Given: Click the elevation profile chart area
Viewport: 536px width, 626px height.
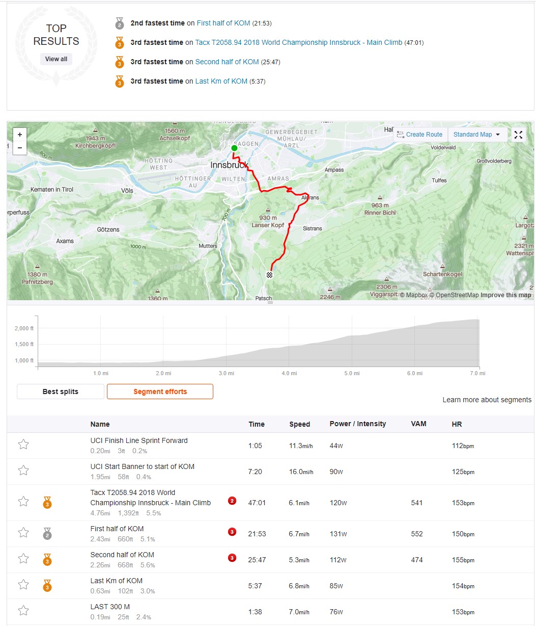Looking at the screenshot, I should [259, 342].
